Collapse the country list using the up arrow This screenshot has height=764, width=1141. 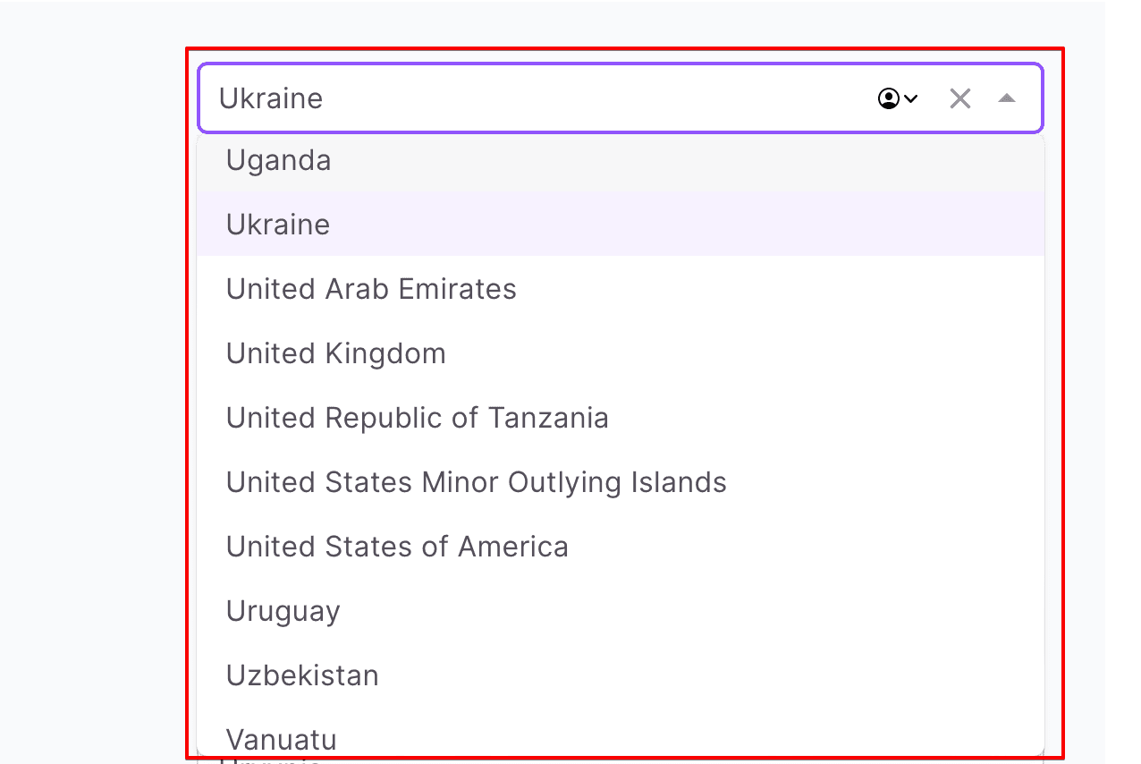pos(1007,98)
